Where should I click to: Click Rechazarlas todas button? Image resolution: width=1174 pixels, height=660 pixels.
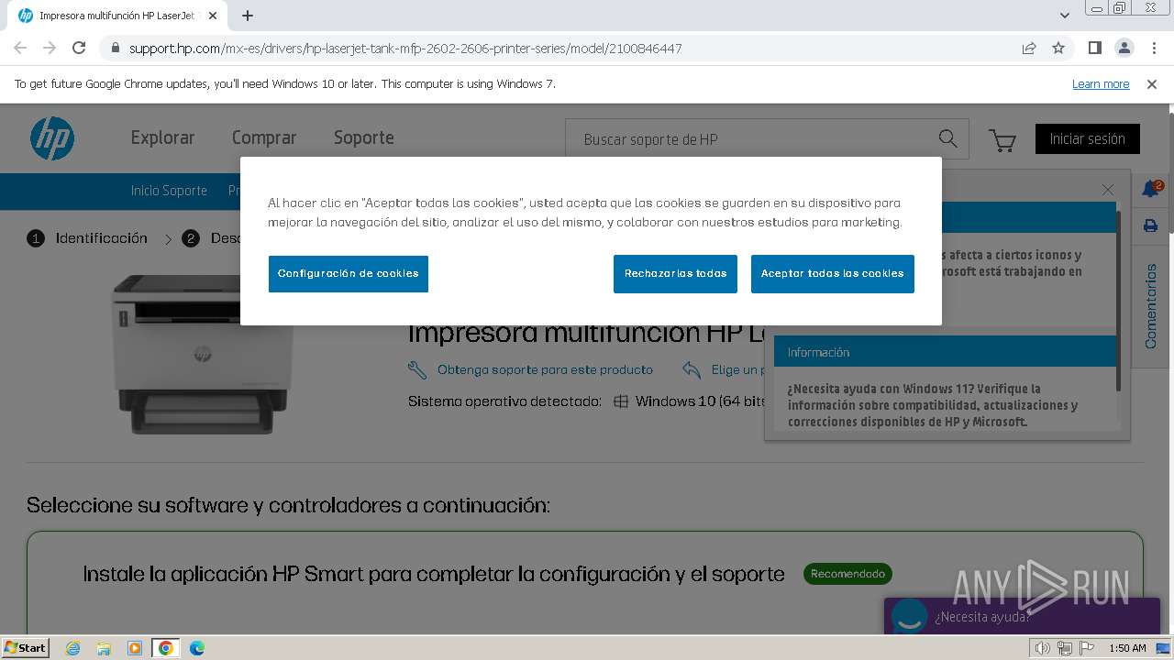click(675, 274)
